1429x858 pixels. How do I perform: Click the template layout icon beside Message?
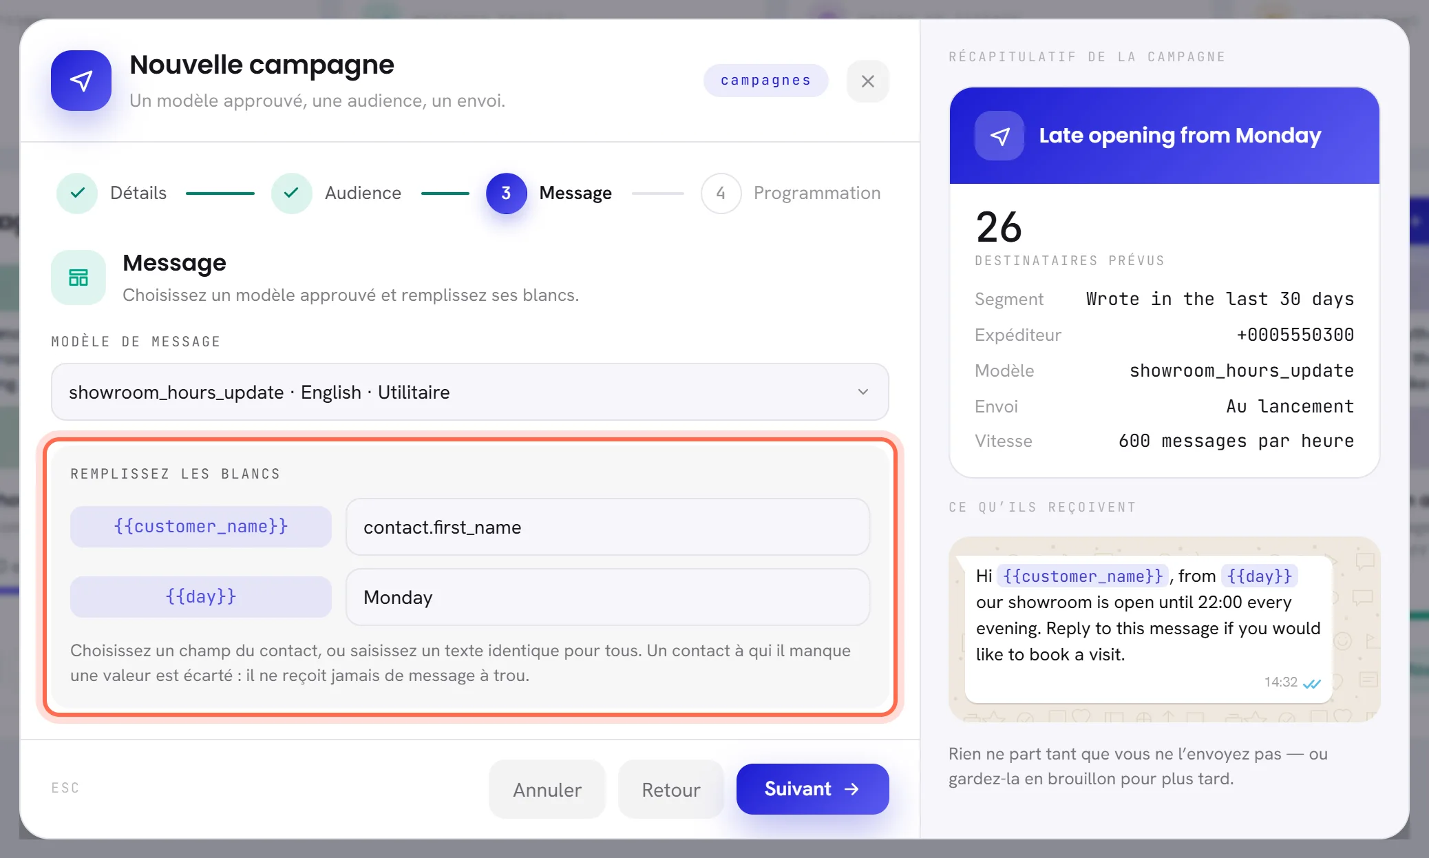(x=78, y=278)
